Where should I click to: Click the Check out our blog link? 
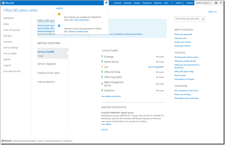pos(182,95)
